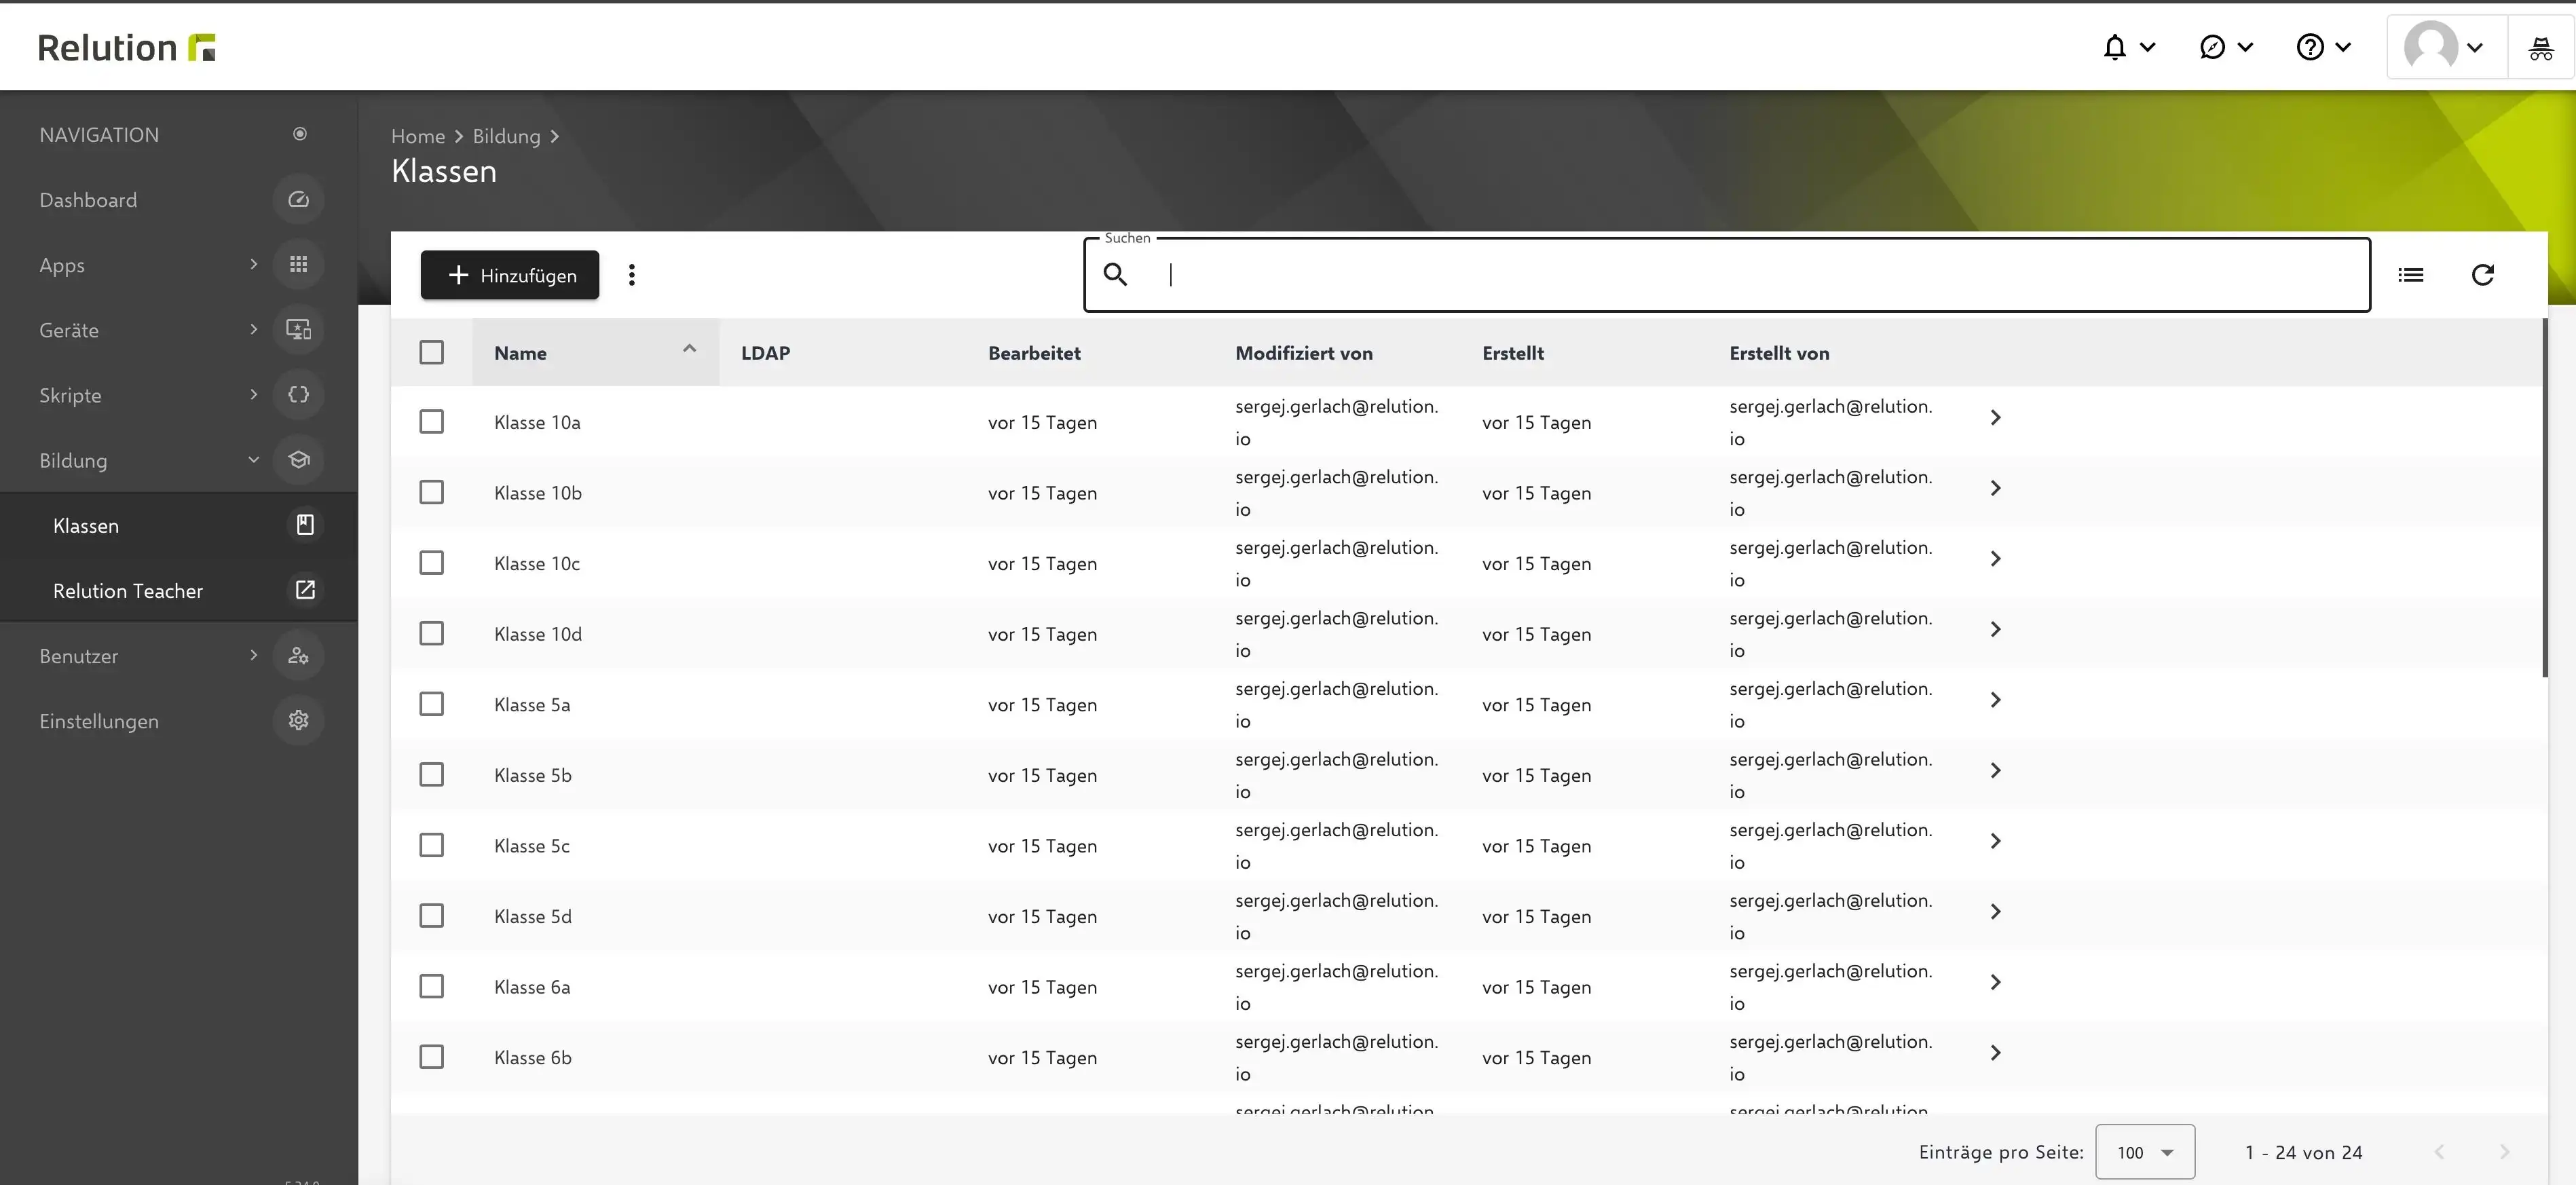Click the incognito icon in header

2541,47
